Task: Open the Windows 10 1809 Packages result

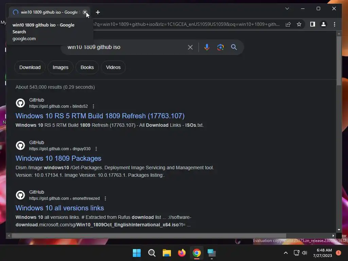Action: (x=58, y=158)
